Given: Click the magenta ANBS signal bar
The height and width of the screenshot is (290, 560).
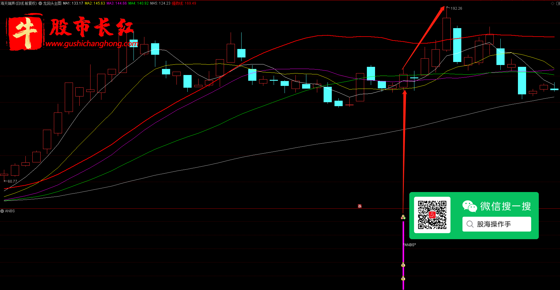Looking at the screenshot, I should [x=403, y=255].
